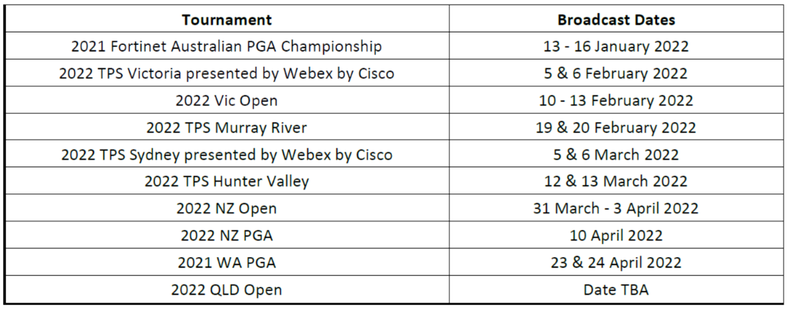
Task: Click the 2022 TPS Victoria tournament cell
Action: (226, 74)
